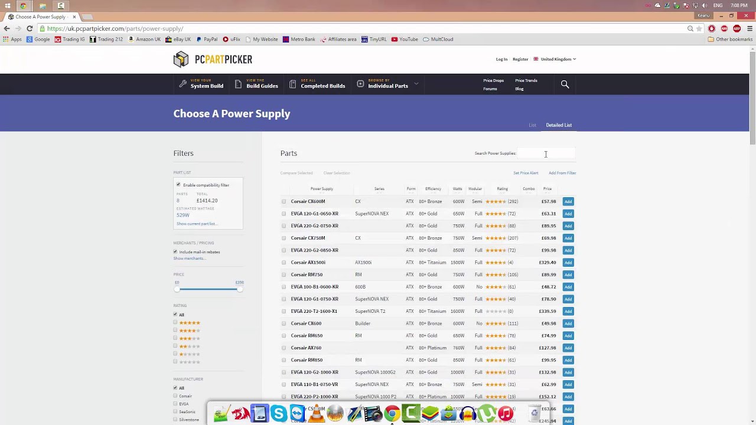Click the zoom magnifier icon in address bar

tap(690, 28)
